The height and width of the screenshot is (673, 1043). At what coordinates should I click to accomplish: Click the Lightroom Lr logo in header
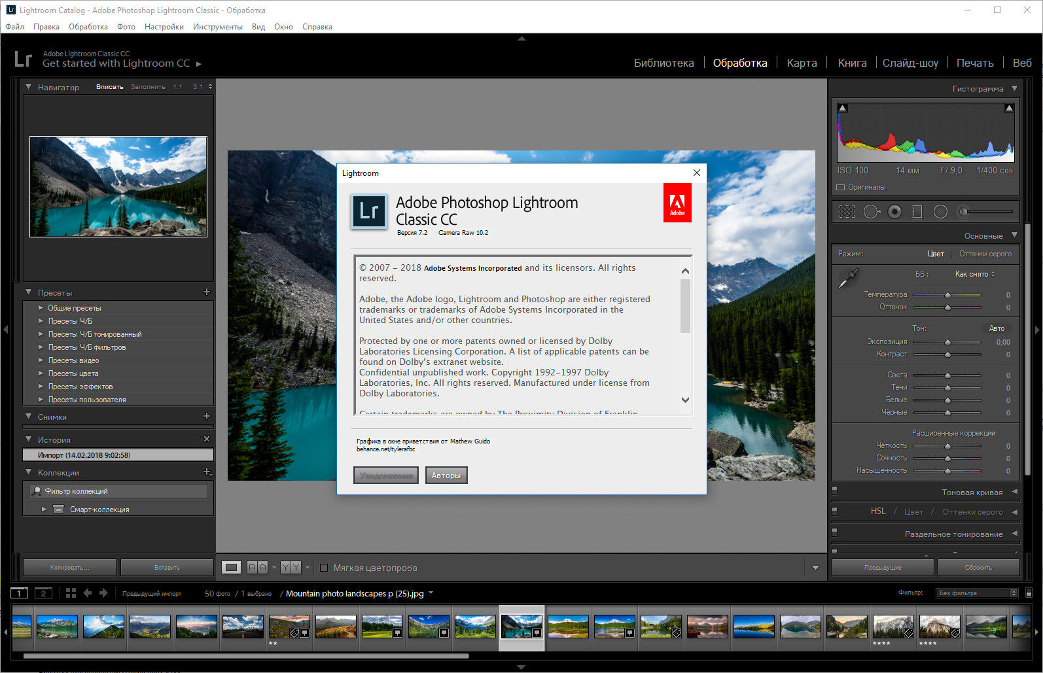23,59
